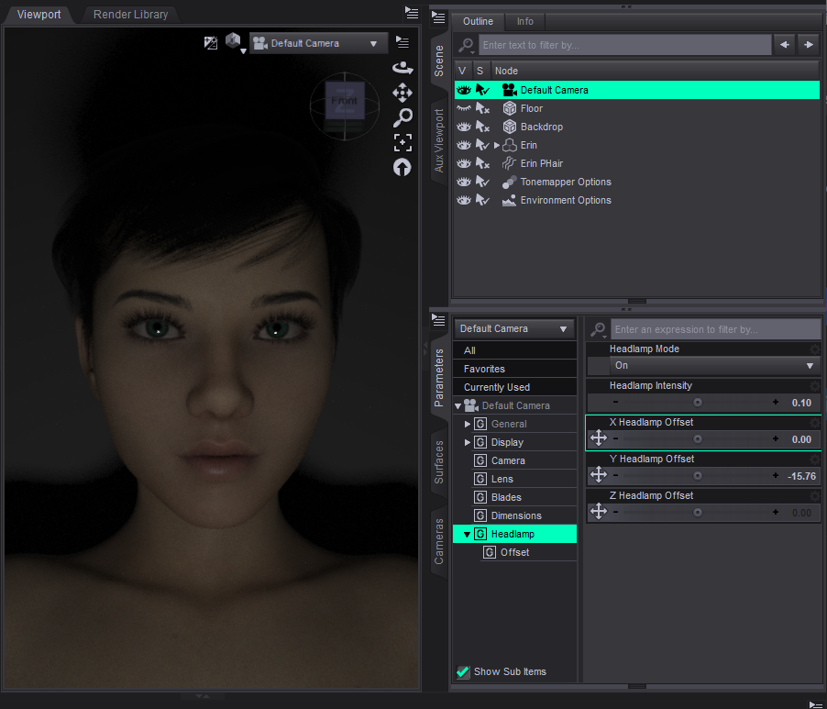This screenshot has height=709, width=827.
Task: Click the reset camera arrow icon
Action: (x=402, y=167)
